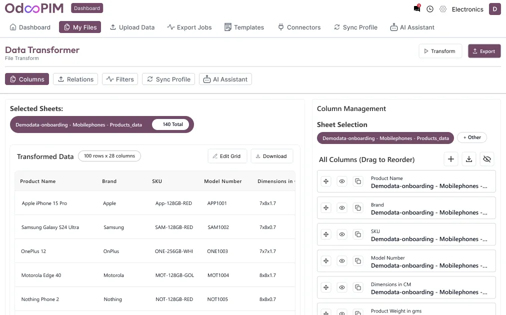Open the Electronics workspace selector
This screenshot has width=506, height=315.
(x=467, y=9)
